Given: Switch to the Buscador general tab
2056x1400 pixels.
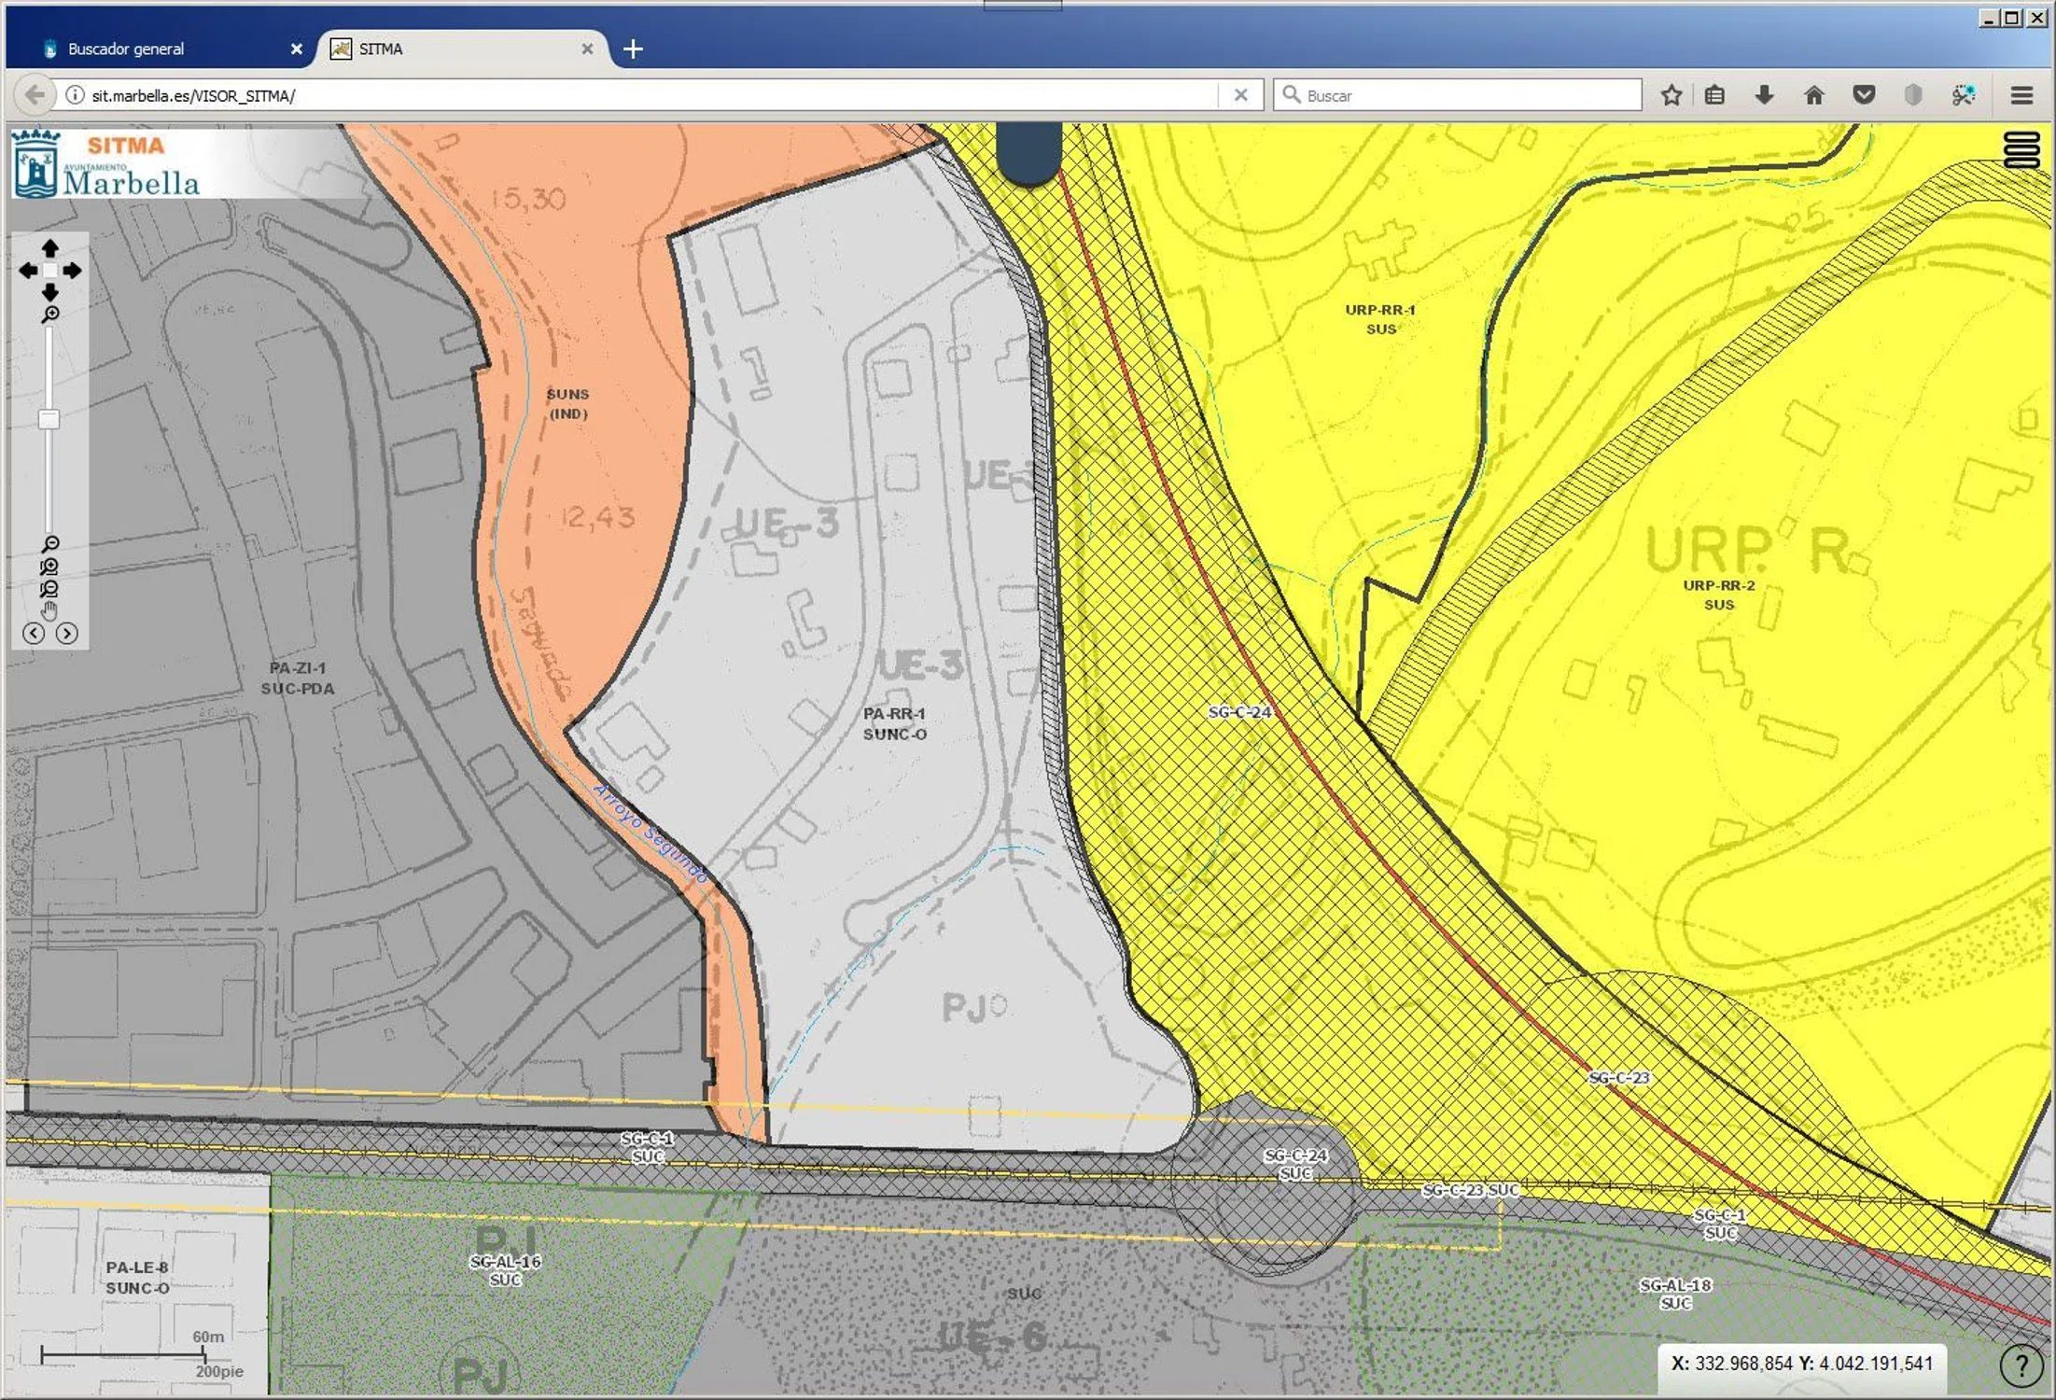Looking at the screenshot, I should pos(126,49).
